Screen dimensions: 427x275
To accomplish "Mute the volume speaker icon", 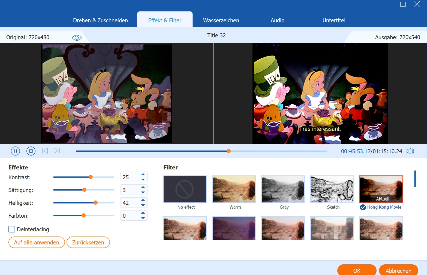I will [x=410, y=151].
